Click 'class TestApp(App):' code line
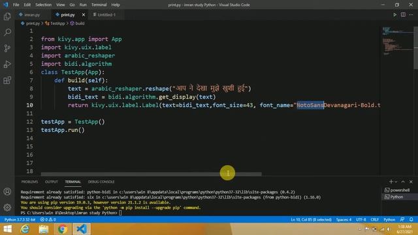The width and height of the screenshot is (418, 235). click(x=72, y=72)
